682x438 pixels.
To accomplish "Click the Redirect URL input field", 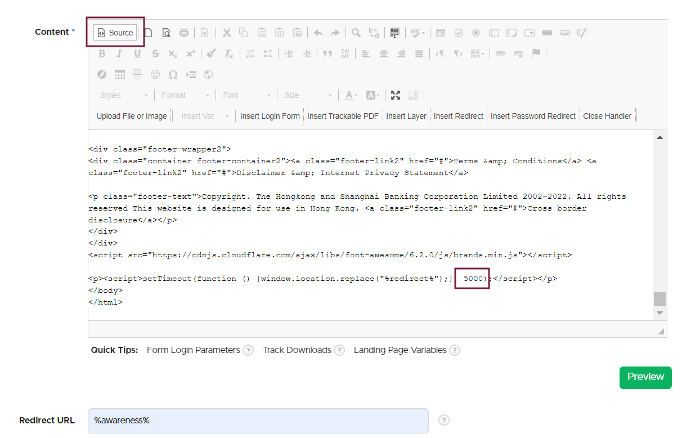I will point(258,421).
